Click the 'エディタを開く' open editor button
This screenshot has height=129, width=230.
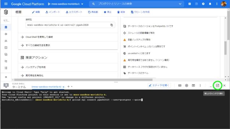[x=159, y=85]
